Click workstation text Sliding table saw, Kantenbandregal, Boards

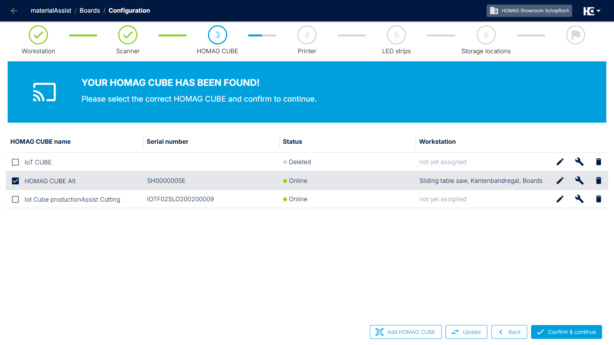pyautogui.click(x=481, y=181)
